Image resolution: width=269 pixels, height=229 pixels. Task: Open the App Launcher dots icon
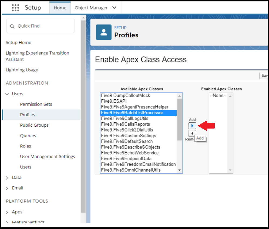pyautogui.click(x=15, y=8)
